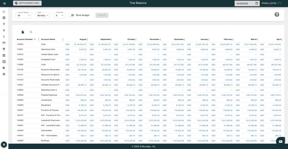The height and width of the screenshot is (149, 288).
Task: Open the Journal Status dropdown
Action: (x=24, y=15)
